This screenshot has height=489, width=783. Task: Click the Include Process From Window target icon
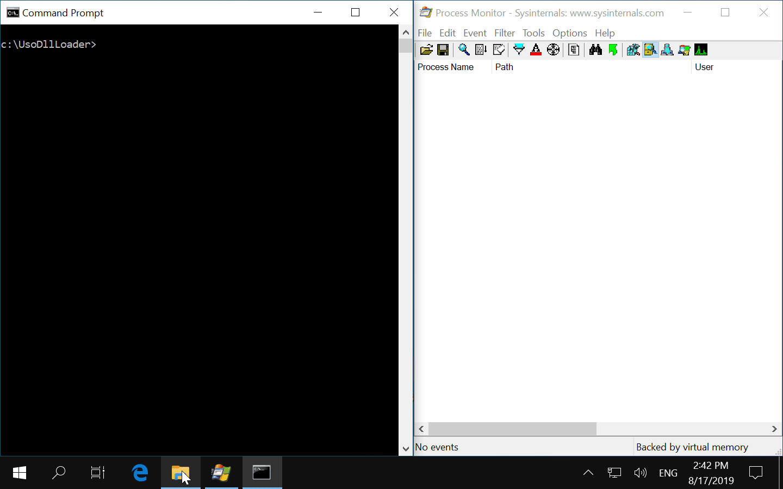[x=554, y=50]
